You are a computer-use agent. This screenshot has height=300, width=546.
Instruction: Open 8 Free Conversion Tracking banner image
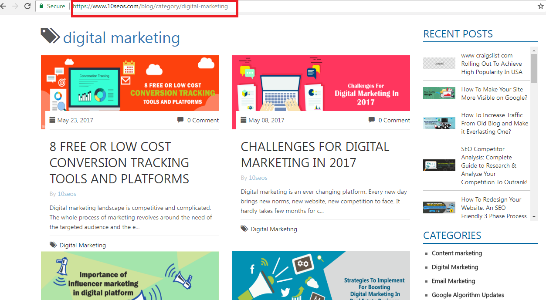click(130, 83)
